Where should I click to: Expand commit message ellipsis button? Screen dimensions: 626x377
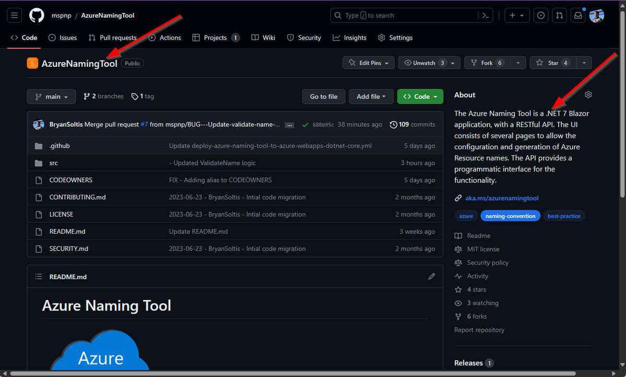[290, 125]
